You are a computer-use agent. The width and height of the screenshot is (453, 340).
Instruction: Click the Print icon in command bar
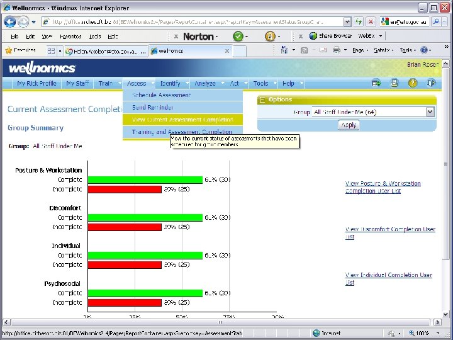tap(336, 50)
